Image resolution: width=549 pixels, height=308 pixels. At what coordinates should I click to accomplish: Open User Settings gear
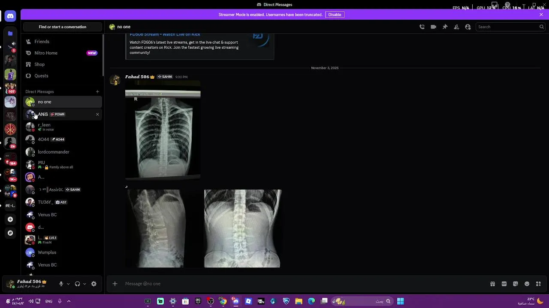[x=94, y=284]
